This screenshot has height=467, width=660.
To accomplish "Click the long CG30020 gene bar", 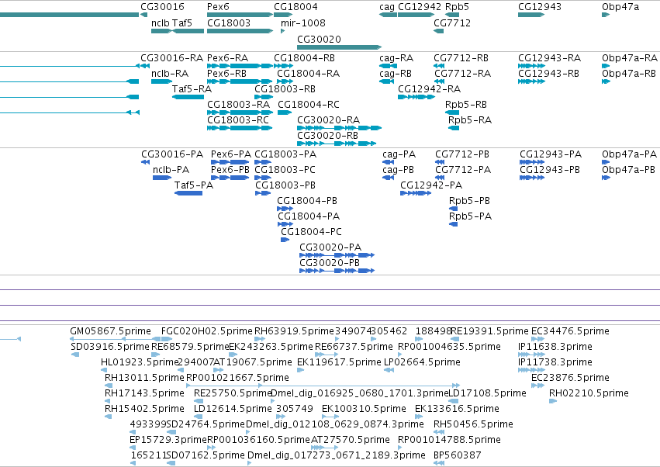I will 339,47.
